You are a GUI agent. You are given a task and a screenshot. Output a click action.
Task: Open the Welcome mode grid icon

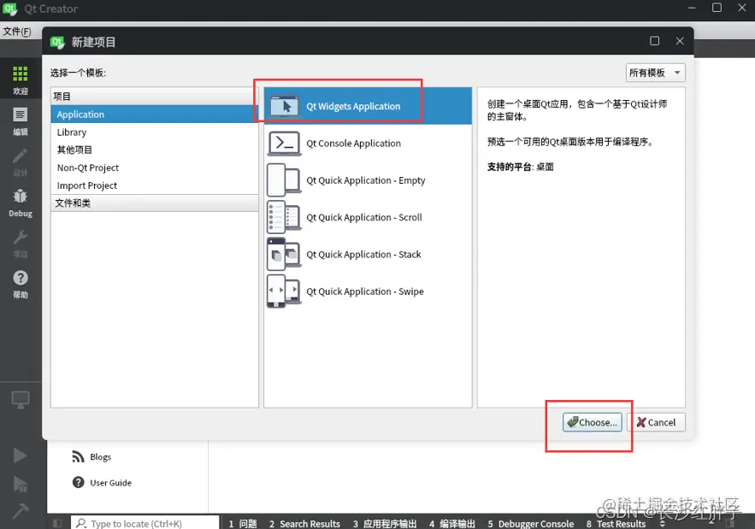[x=21, y=74]
